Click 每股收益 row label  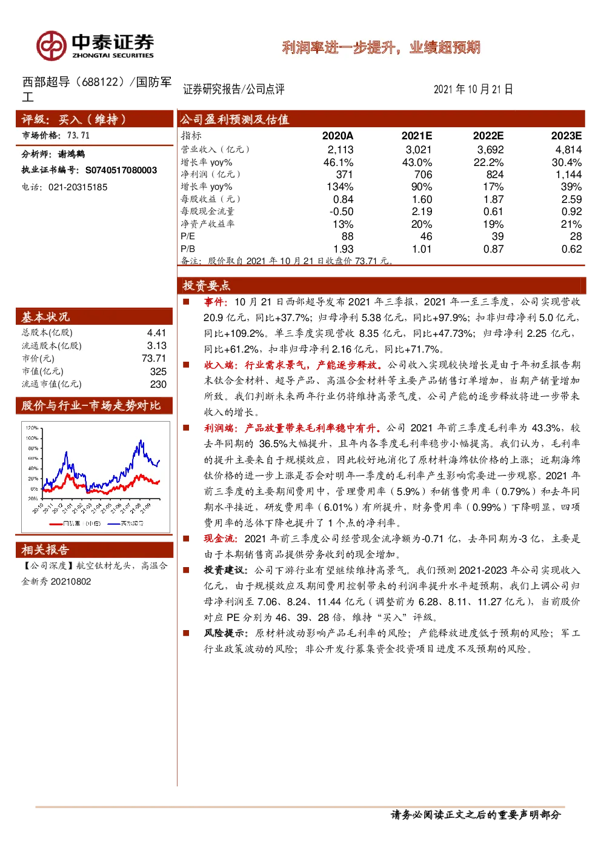(210, 199)
